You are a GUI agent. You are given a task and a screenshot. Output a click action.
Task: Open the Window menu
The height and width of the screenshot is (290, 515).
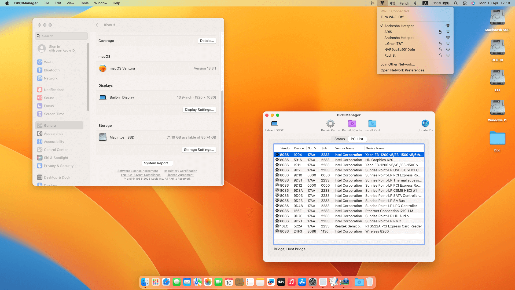click(101, 3)
